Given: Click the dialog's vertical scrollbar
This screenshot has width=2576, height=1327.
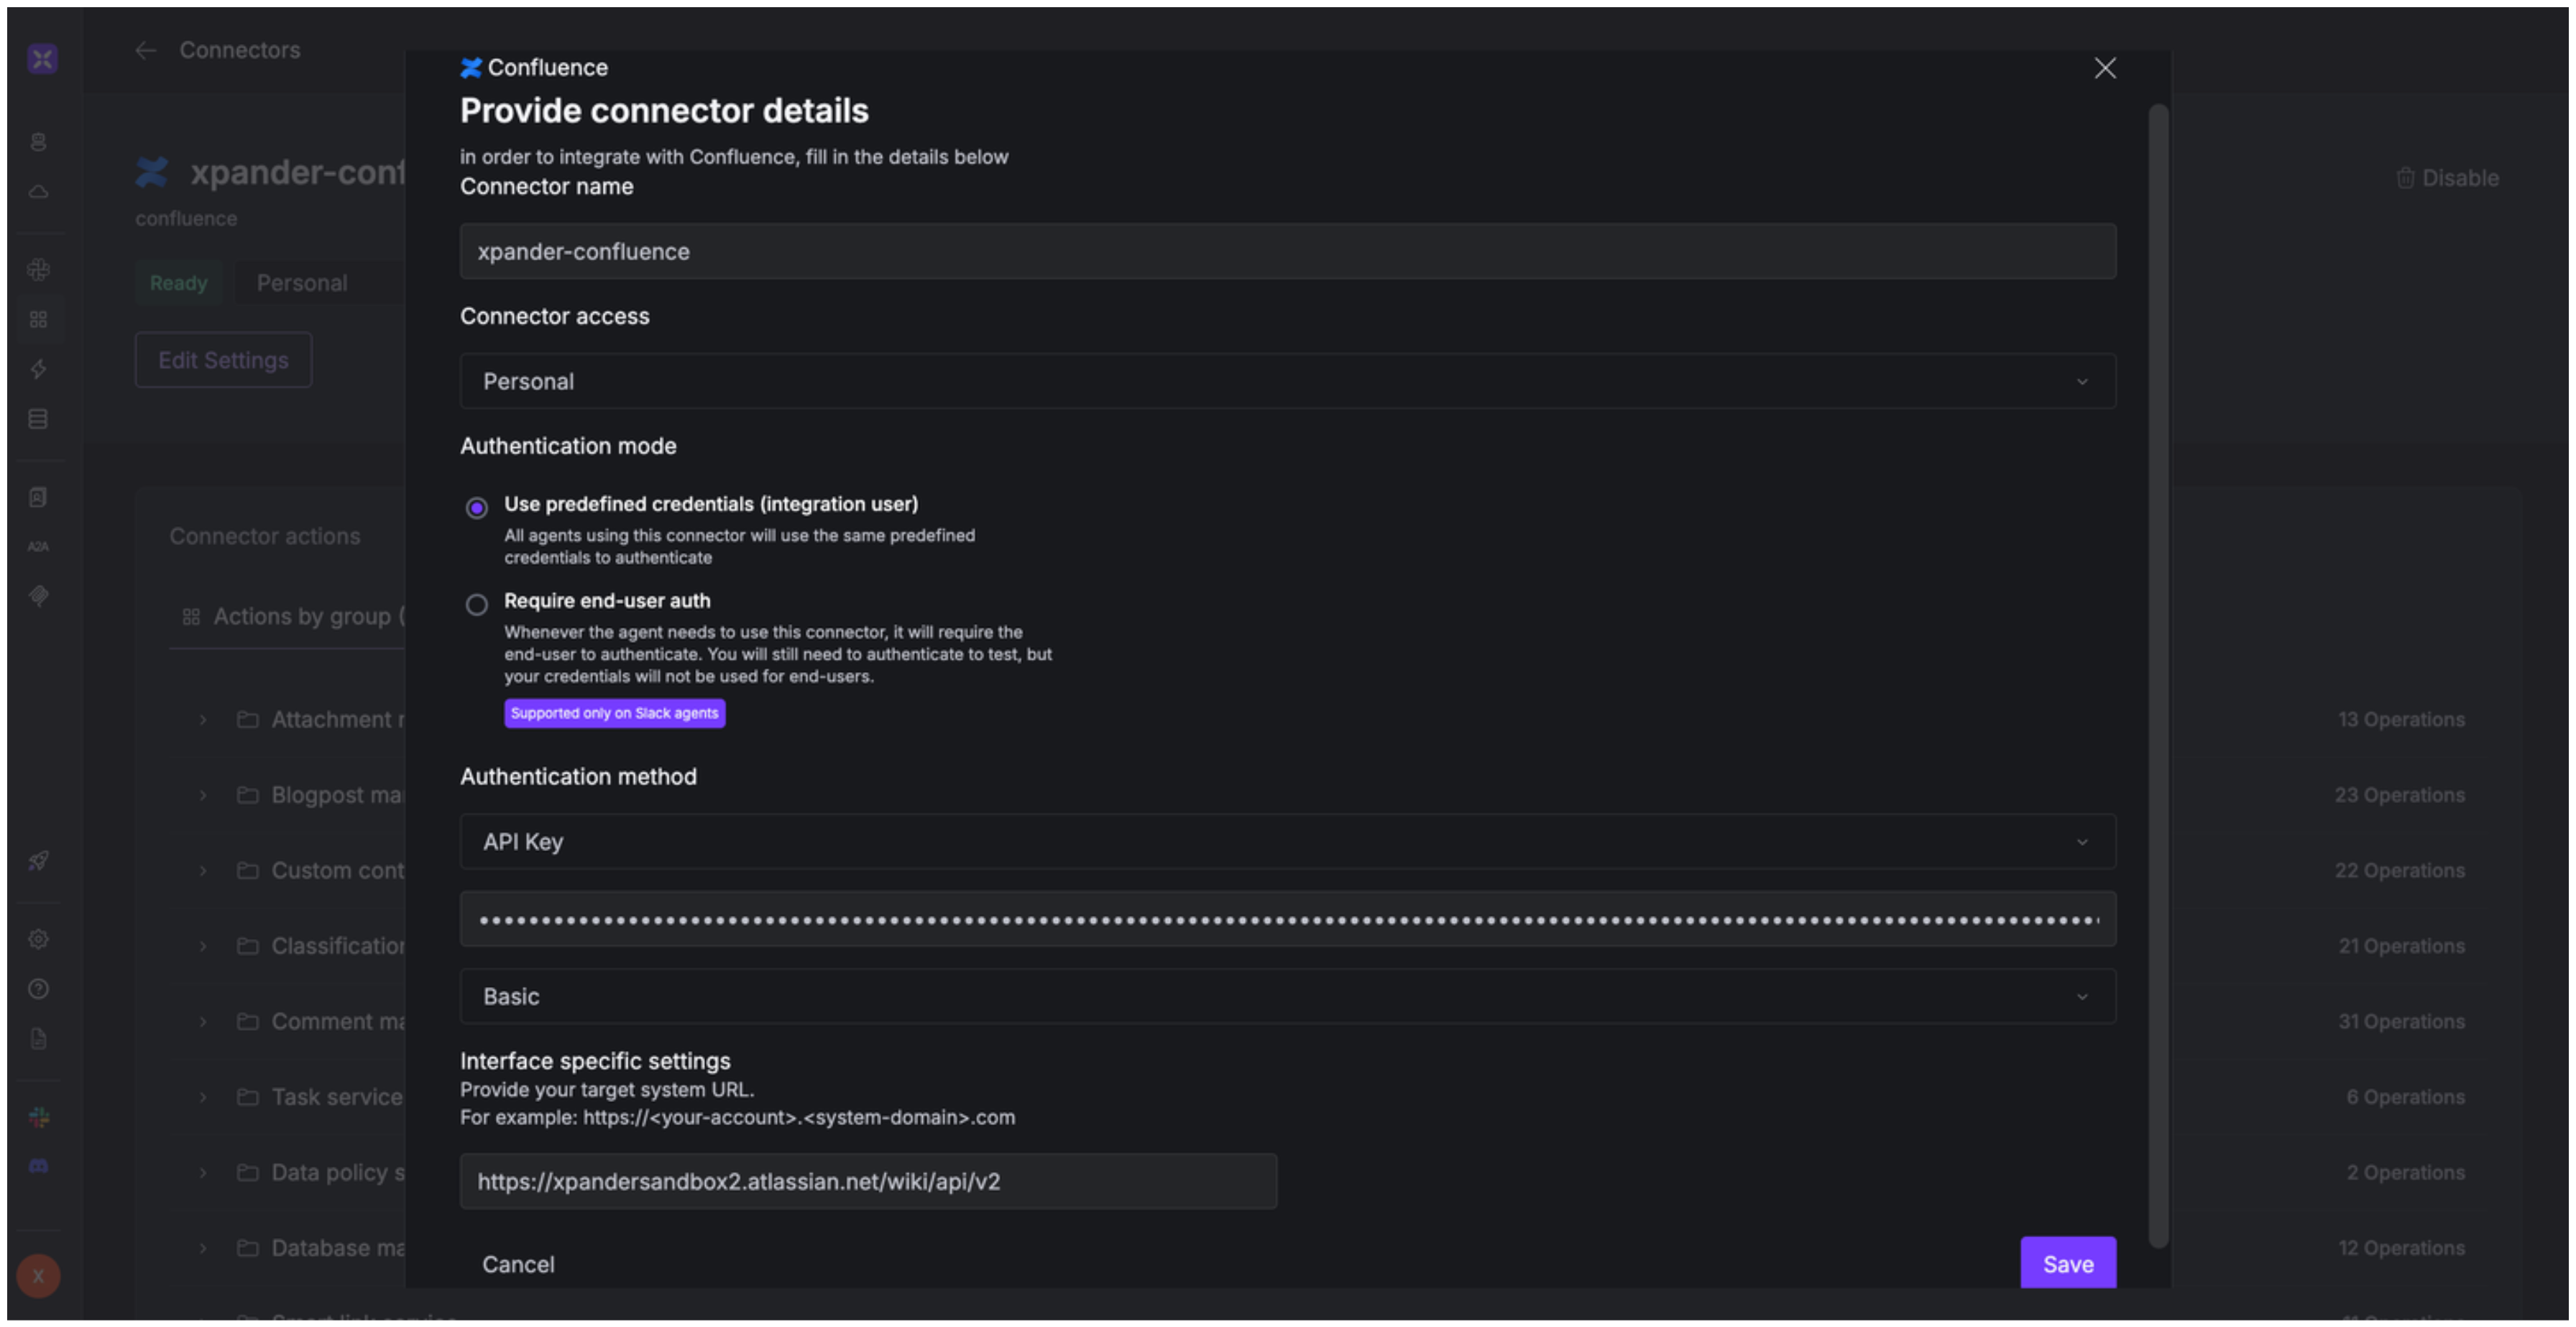Looking at the screenshot, I should (2158, 676).
